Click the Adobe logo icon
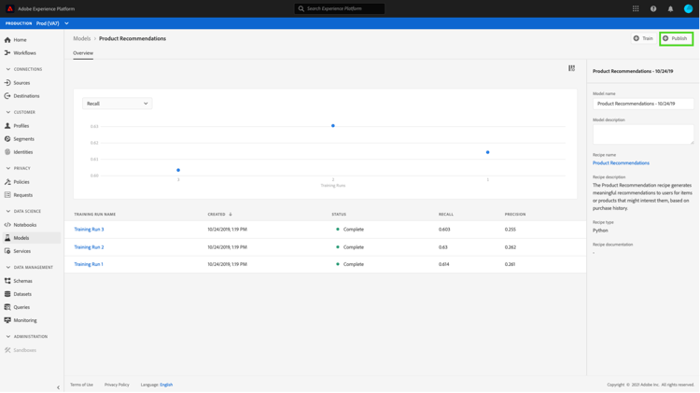 pos(10,8)
